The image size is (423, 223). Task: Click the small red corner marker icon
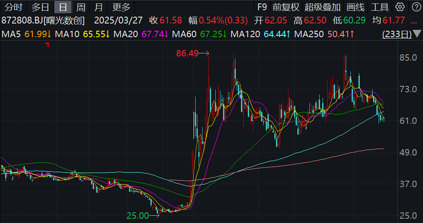pos(47,44)
